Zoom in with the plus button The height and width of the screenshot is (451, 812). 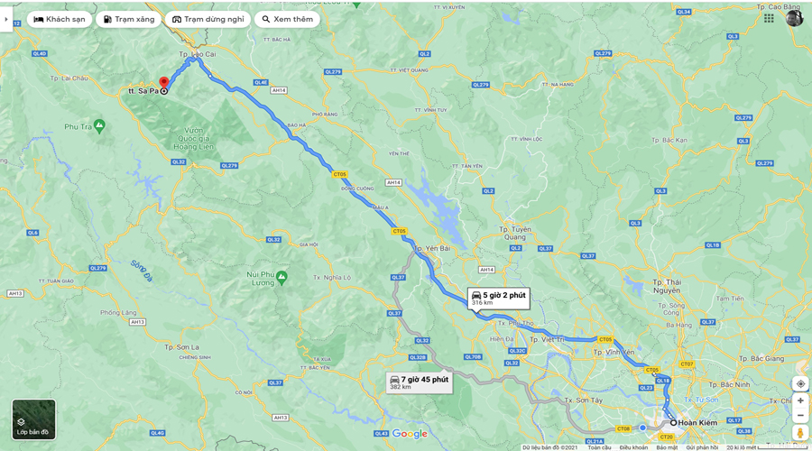pyautogui.click(x=800, y=400)
